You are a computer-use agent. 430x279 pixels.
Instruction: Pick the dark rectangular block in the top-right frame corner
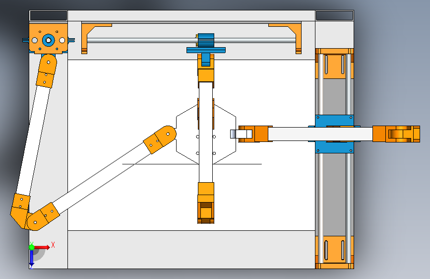click(334, 16)
